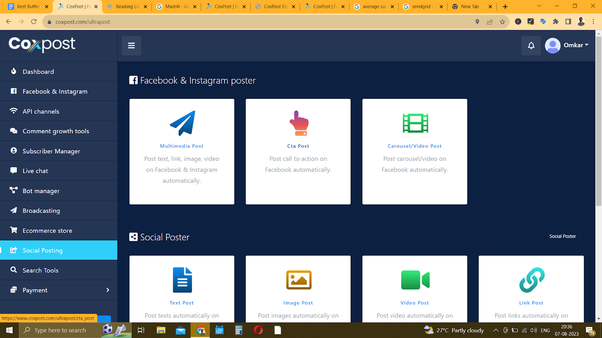Open the Carousel/Video Post film strip icon

415,123
